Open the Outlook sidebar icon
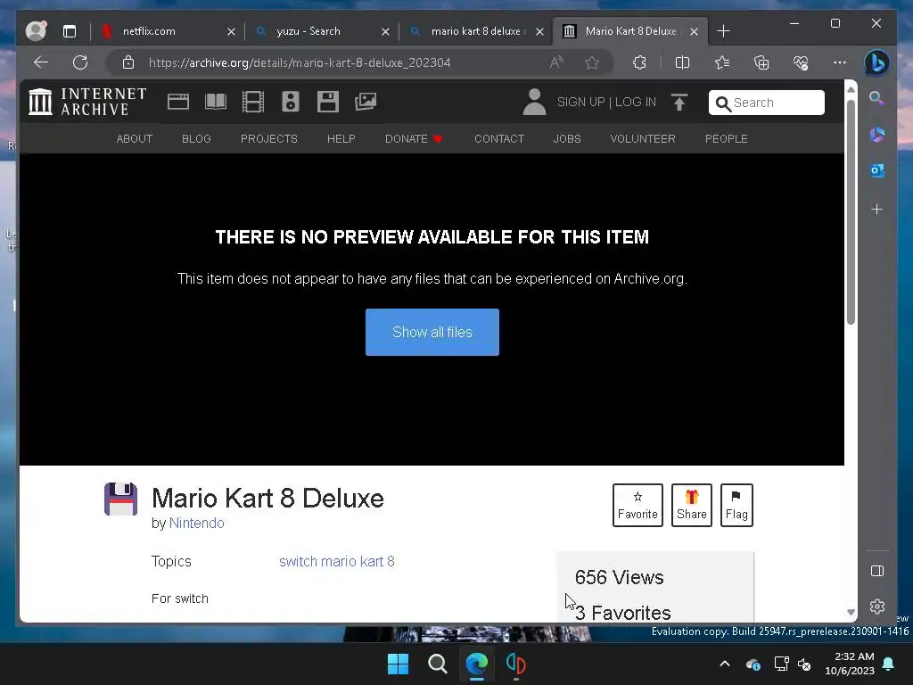This screenshot has width=913, height=685. (877, 170)
